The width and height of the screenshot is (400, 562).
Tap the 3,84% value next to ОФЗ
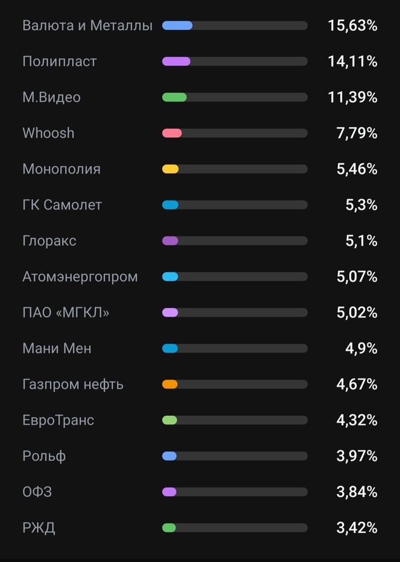point(357,492)
